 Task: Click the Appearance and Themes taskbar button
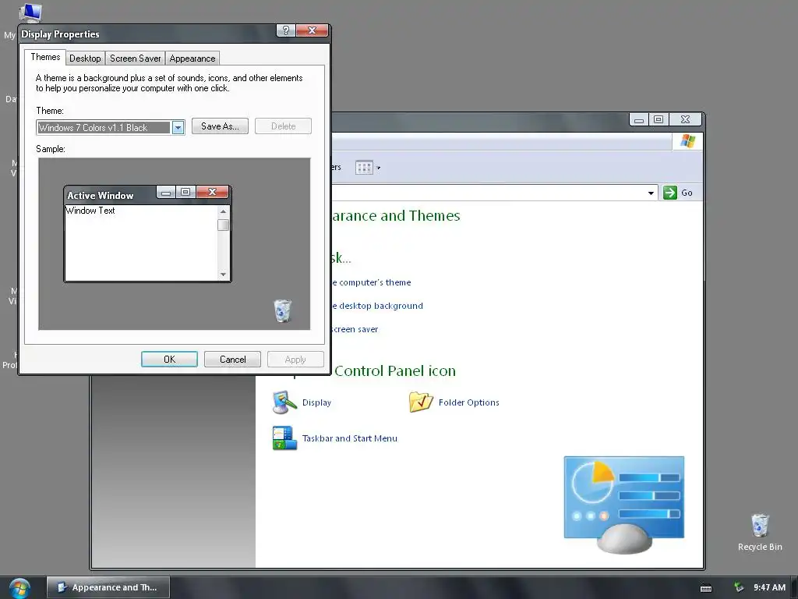point(108,587)
